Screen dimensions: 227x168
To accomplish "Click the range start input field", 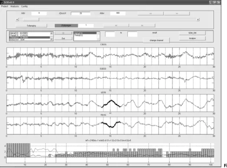I will point(110,34).
